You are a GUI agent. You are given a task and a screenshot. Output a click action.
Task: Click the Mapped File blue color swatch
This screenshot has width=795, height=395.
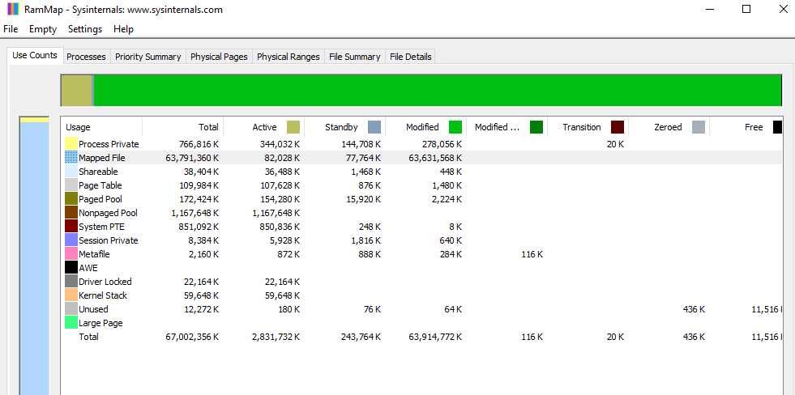(x=71, y=158)
